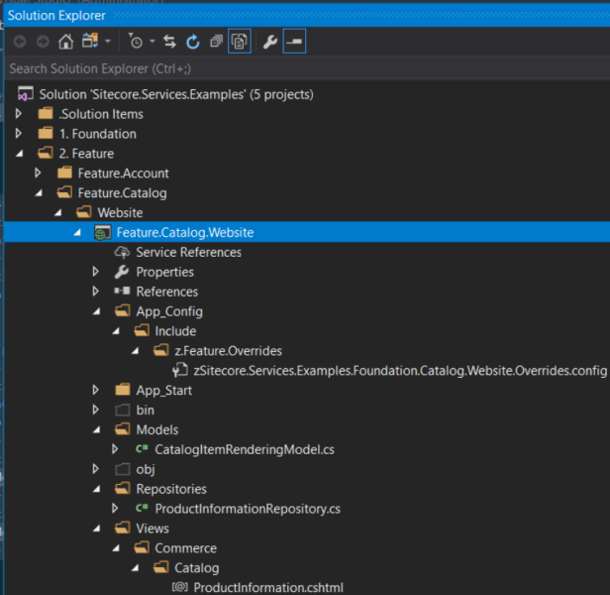The image size is (610, 595).
Task: Select the Models folder label
Action: click(157, 429)
